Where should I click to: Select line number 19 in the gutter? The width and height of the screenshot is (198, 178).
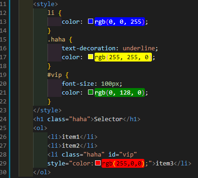[3, 75]
